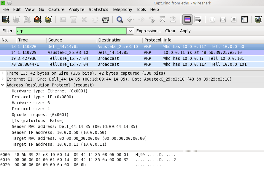Sort packets by Destination column
The image size is (264, 178).
120,40
